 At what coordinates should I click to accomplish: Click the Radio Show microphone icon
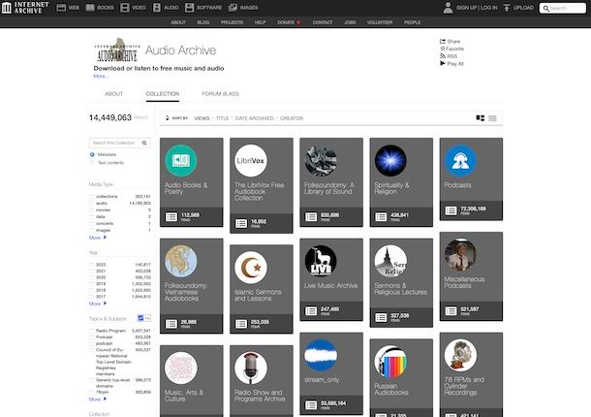[251, 368]
